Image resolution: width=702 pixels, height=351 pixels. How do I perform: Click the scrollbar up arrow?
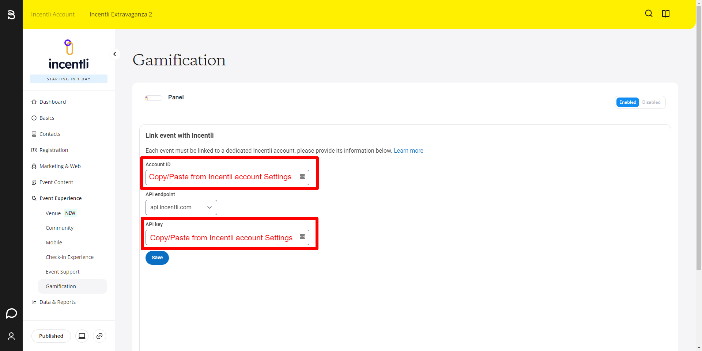[699, 3]
